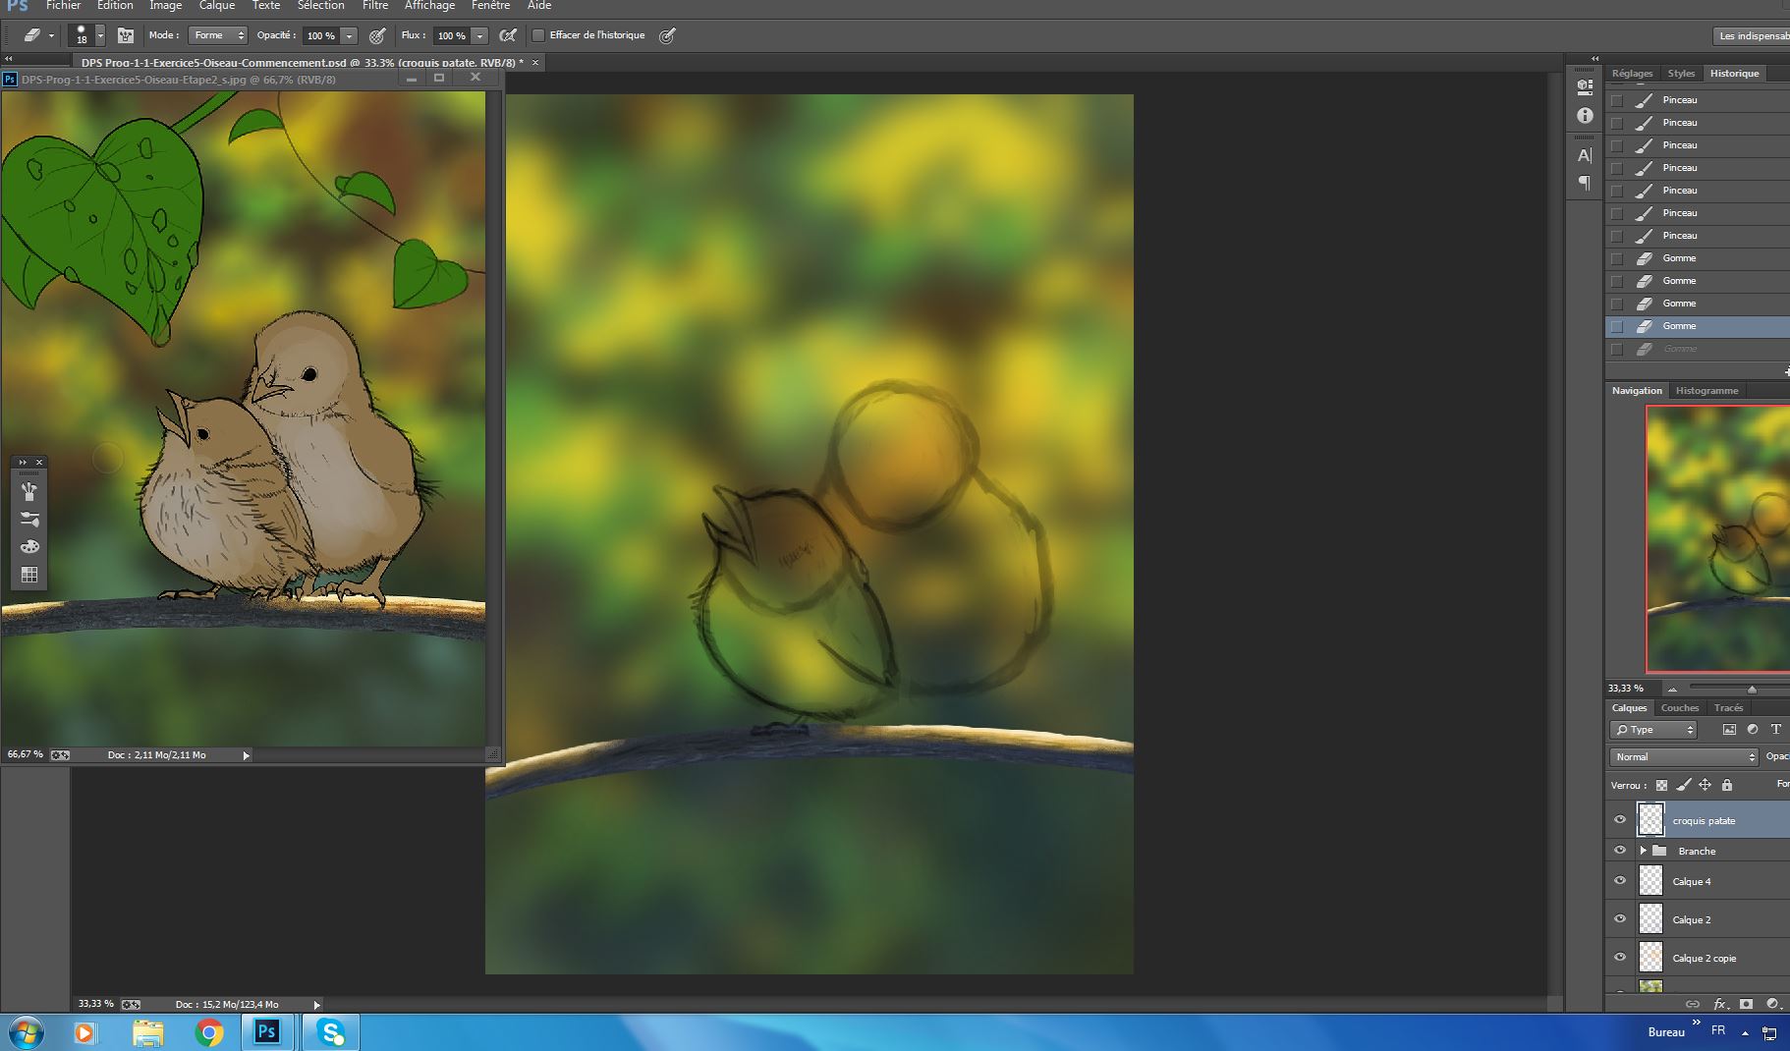Open the eraser Mode dropdown
The image size is (1790, 1051).
[x=217, y=35]
